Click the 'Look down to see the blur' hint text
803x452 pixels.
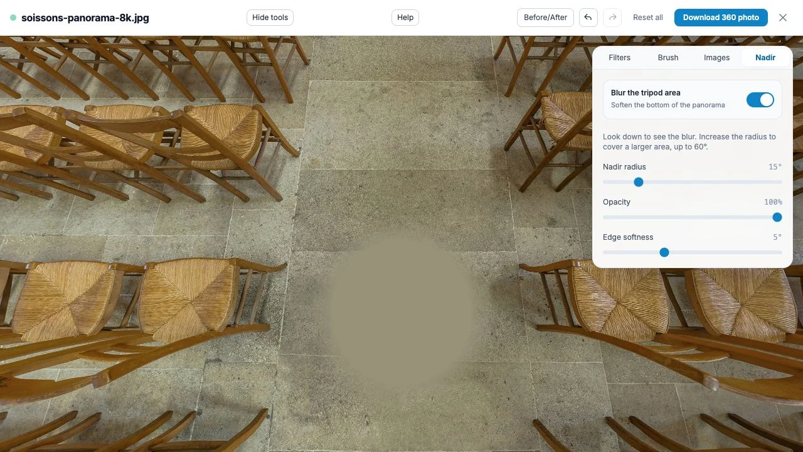coord(689,141)
